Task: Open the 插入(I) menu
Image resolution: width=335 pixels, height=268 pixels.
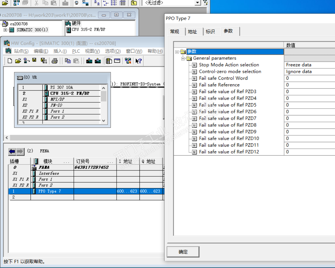Action: click(60, 51)
